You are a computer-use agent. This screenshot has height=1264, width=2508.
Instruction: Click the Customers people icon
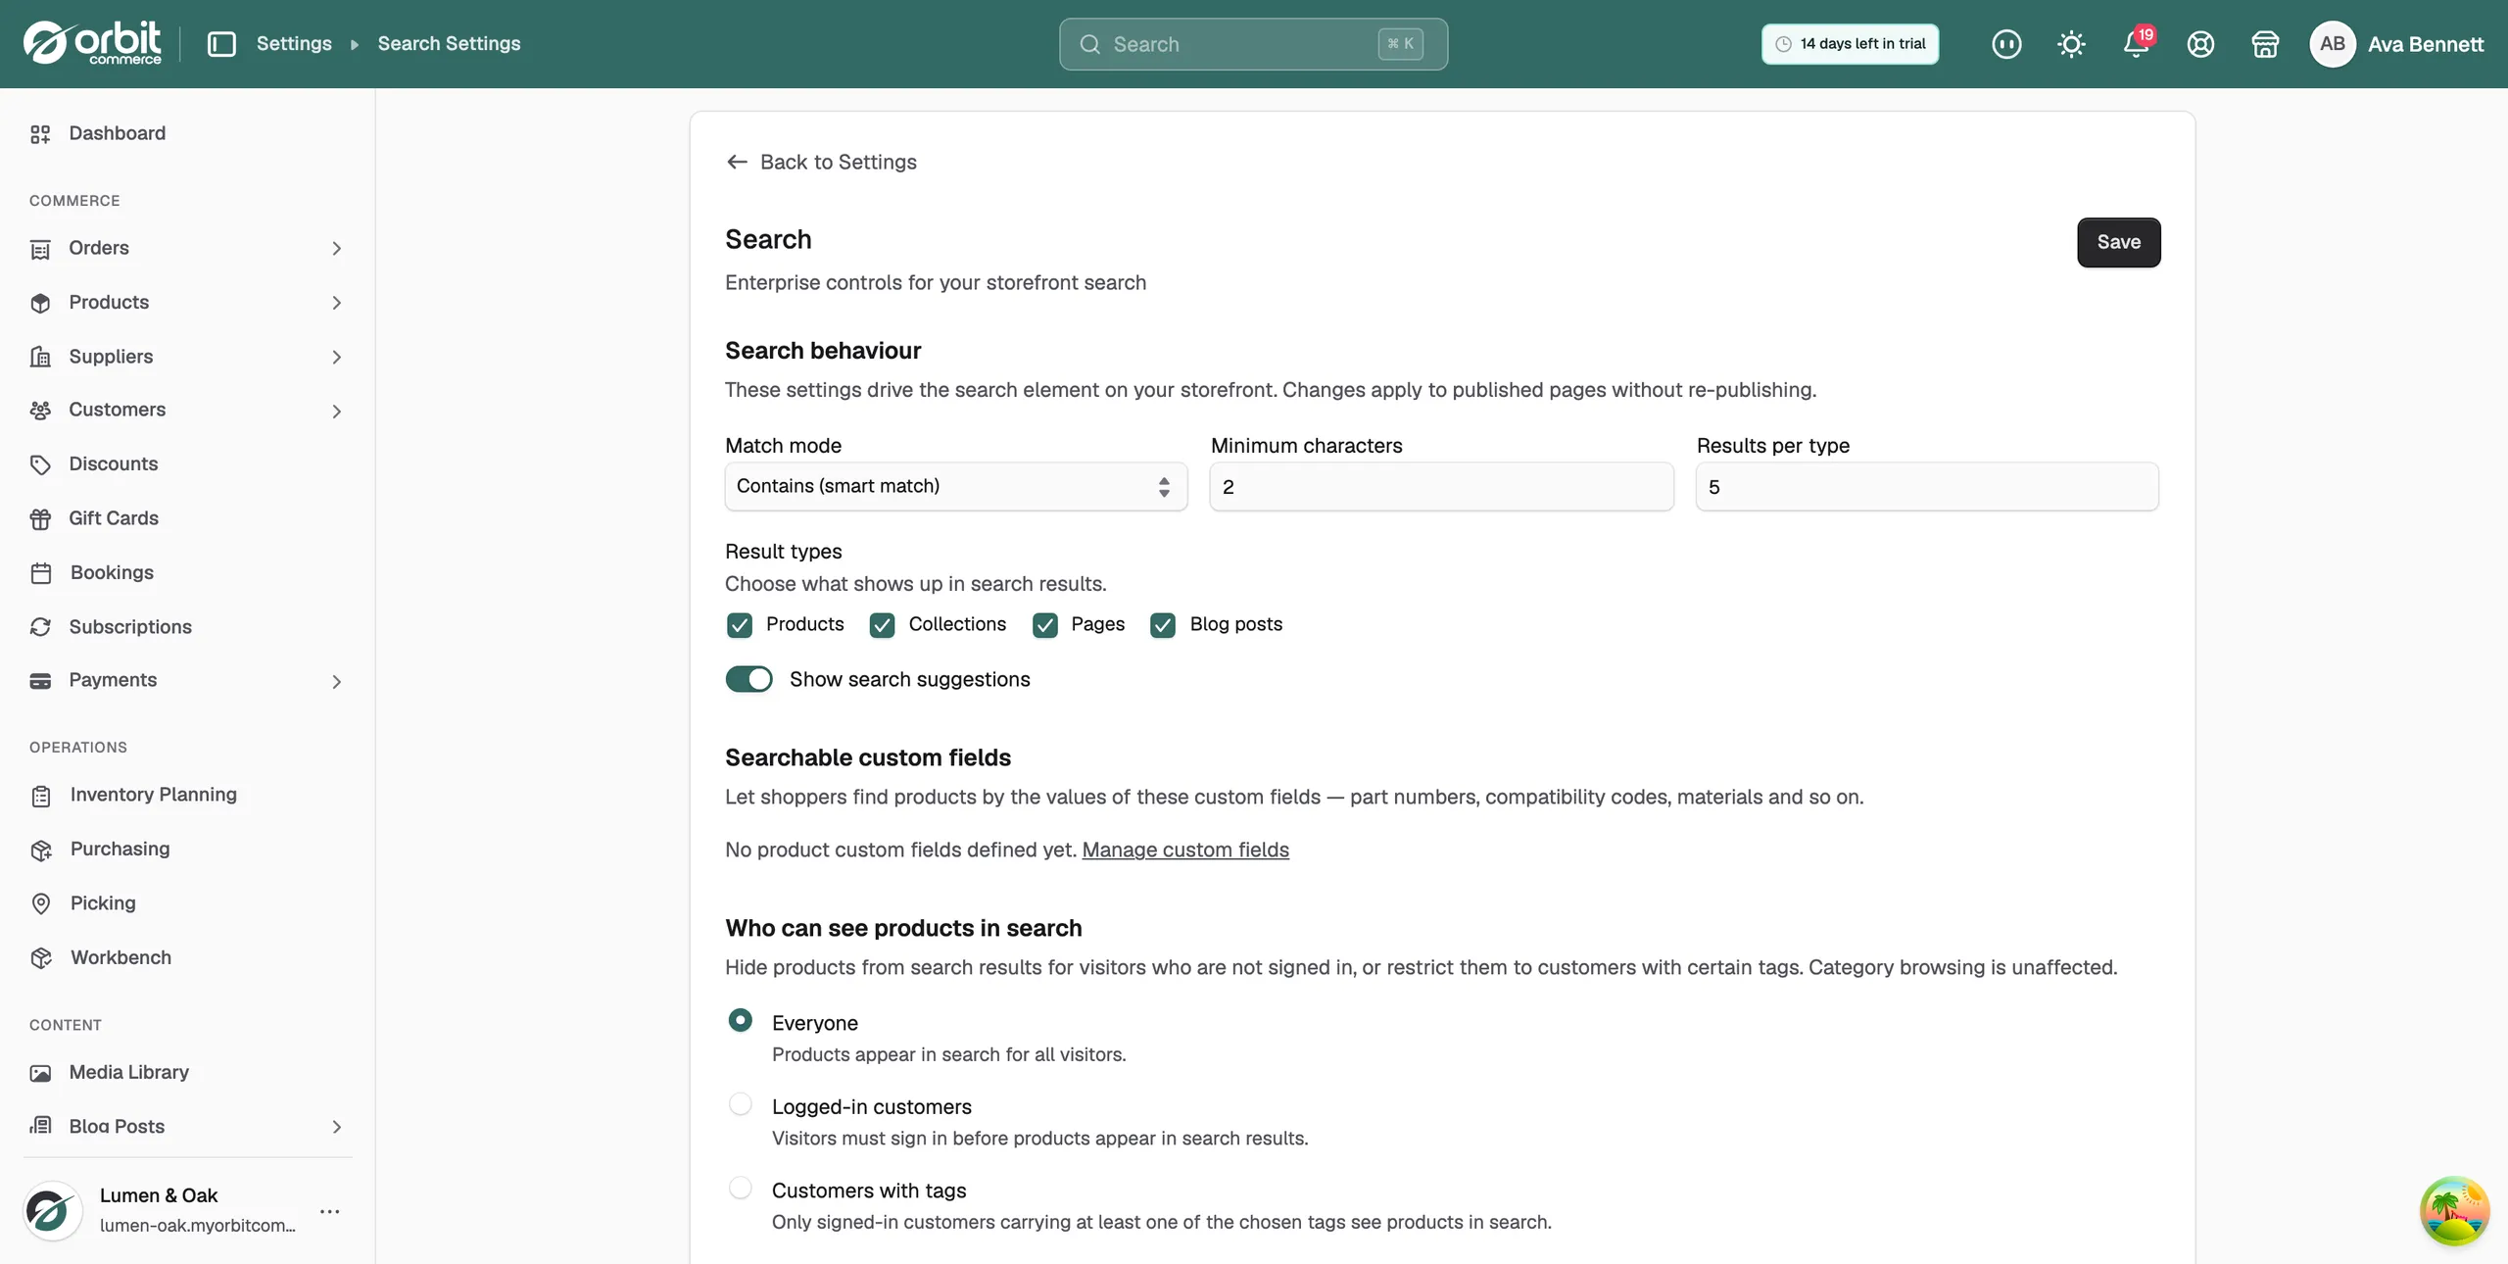pyautogui.click(x=40, y=411)
